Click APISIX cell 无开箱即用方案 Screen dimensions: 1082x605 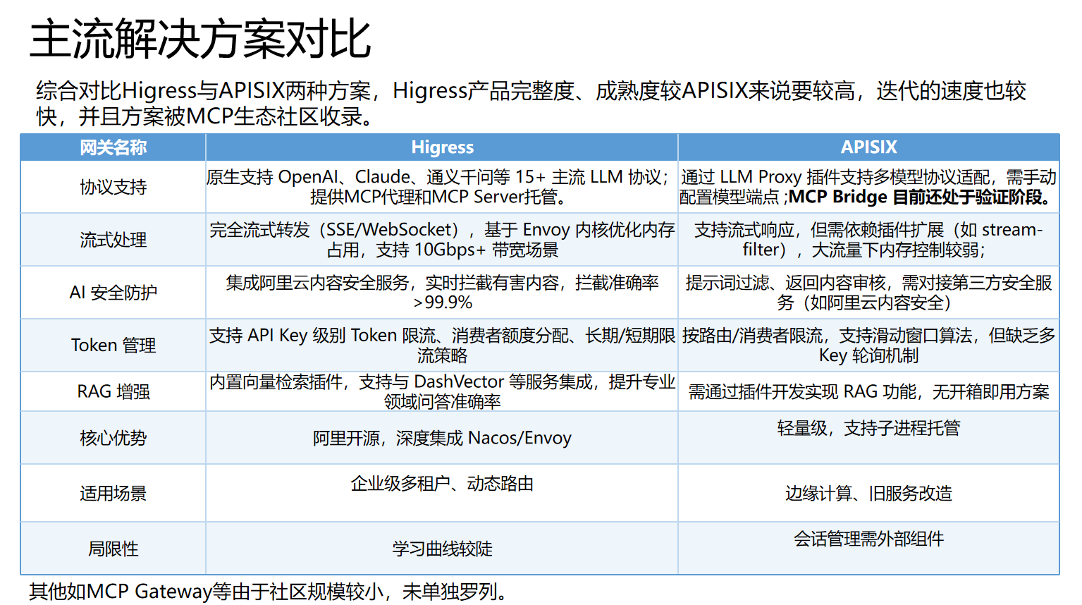(x=868, y=391)
